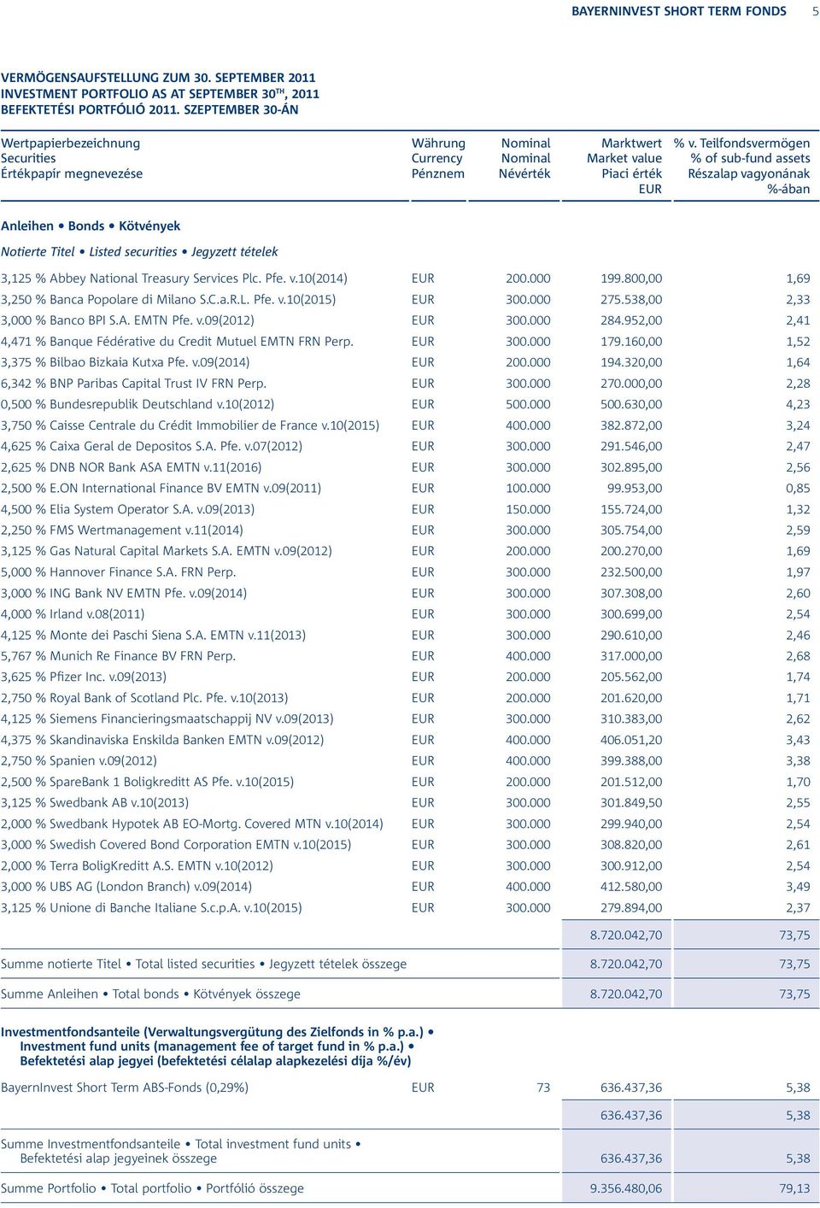Click the BayernInvest Short Term ABS-Fonds row
The width and height of the screenshot is (820, 1208).
406,1087
